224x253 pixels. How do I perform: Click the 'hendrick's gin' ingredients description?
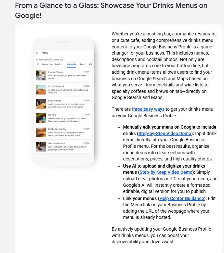(x=67, y=120)
